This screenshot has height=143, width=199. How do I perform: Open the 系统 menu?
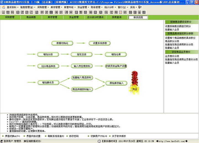click(x=133, y=7)
